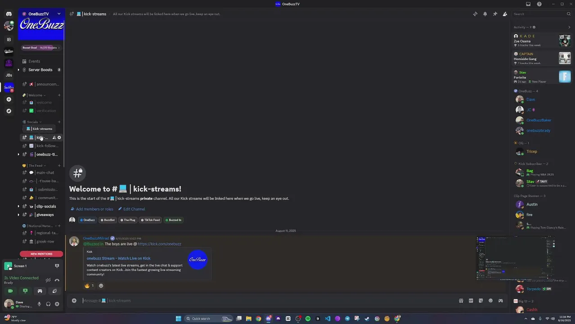Click the stop streaming icon beside Screen 1

(57, 266)
